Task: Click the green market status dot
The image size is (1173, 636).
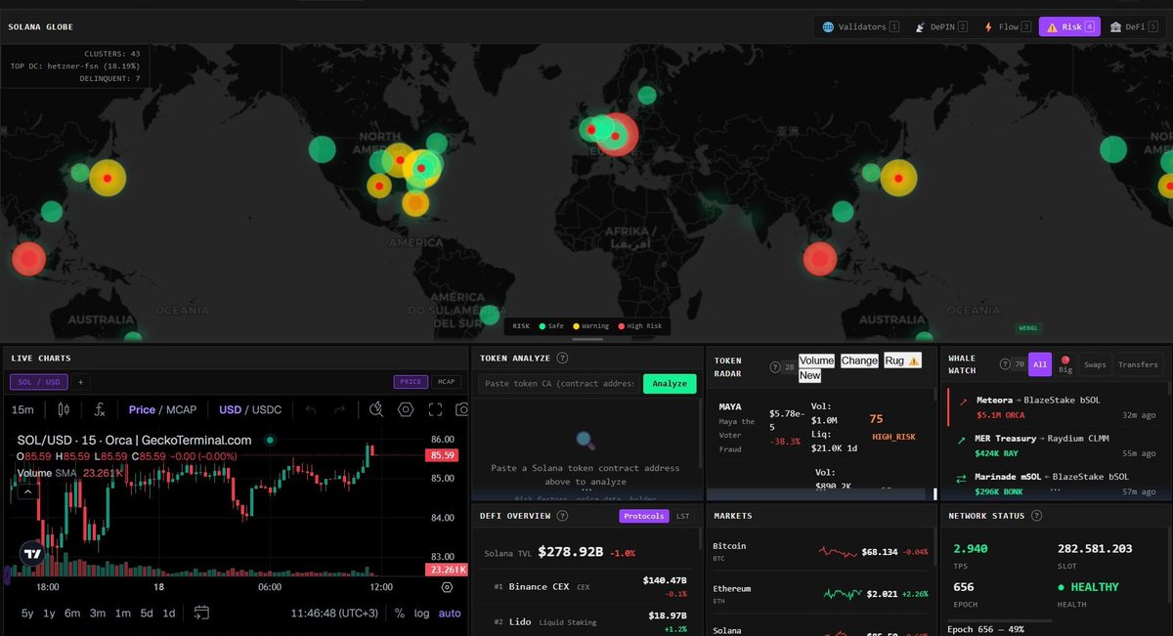Action: (x=271, y=440)
